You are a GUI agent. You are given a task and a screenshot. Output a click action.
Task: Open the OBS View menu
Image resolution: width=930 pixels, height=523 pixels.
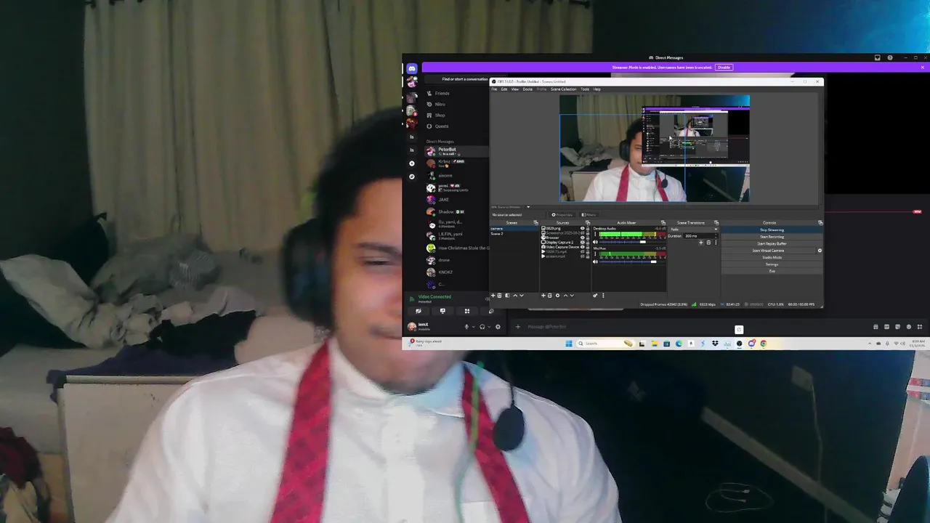[514, 89]
